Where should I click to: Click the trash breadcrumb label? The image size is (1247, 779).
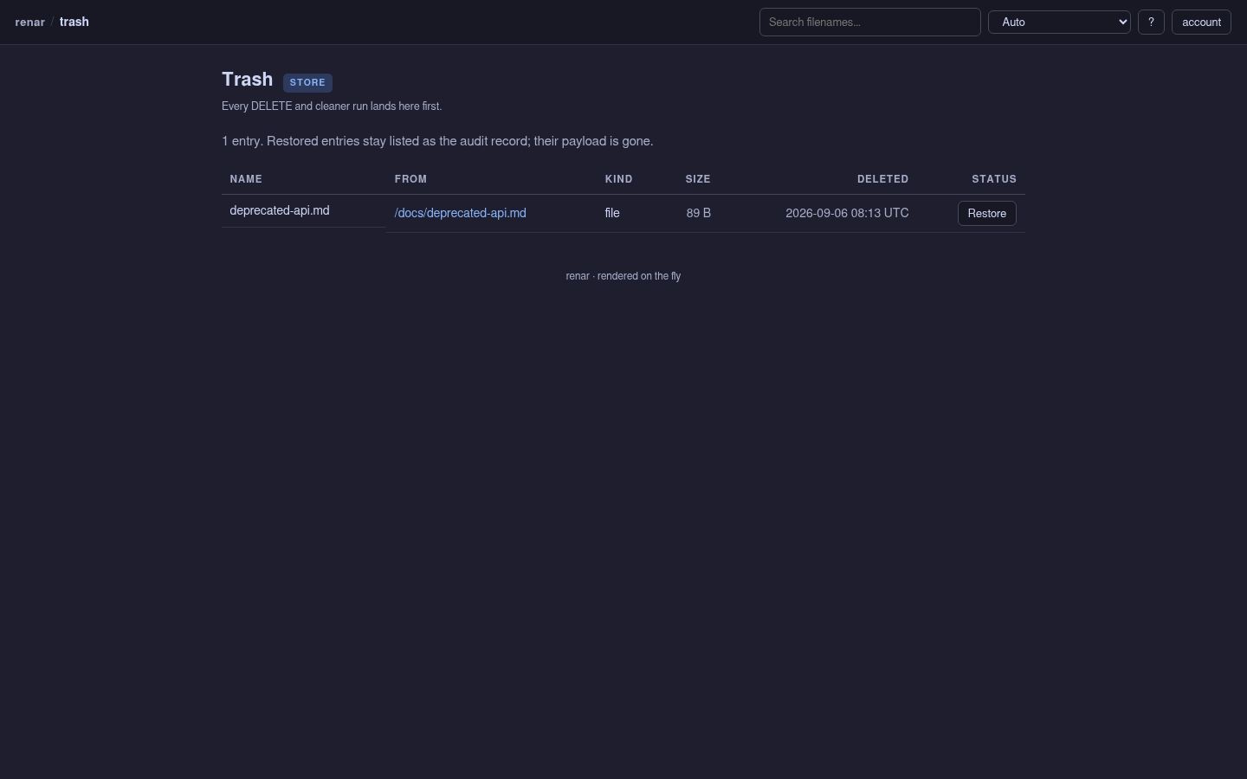pyautogui.click(x=74, y=23)
